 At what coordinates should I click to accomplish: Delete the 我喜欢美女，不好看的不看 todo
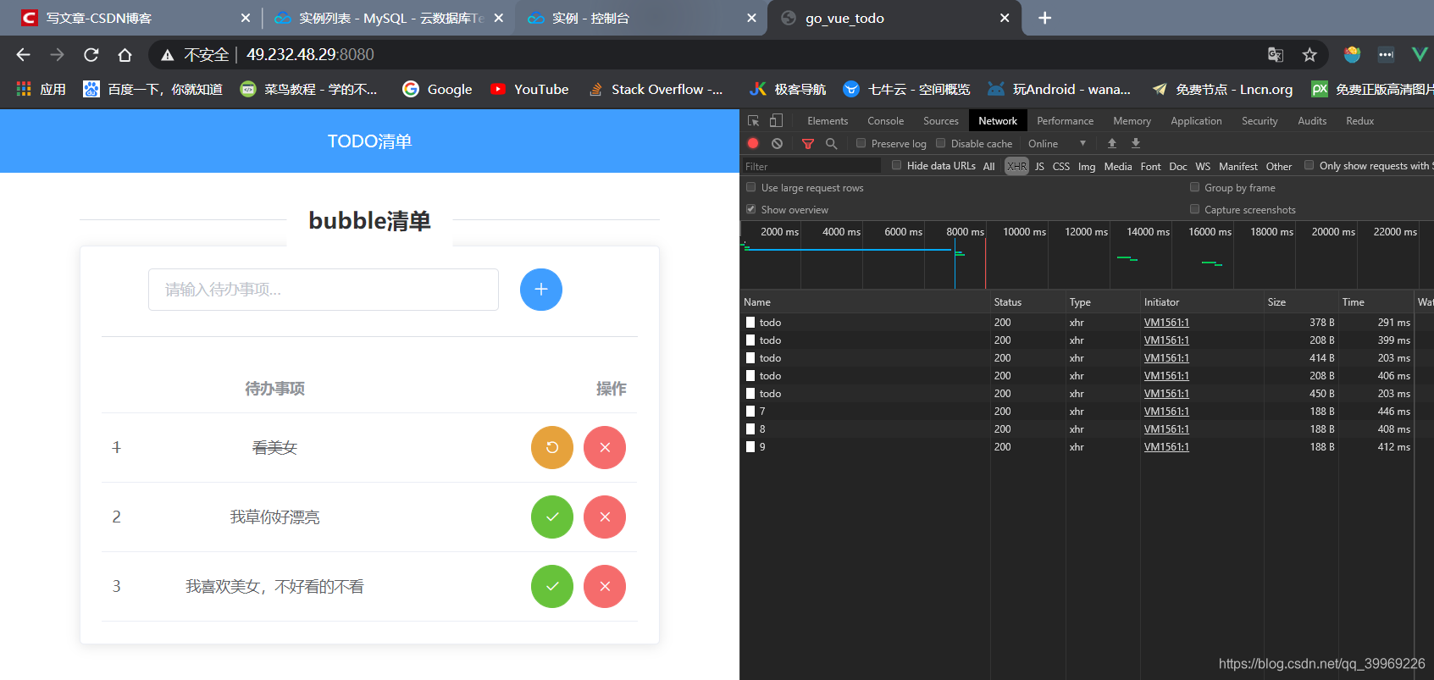pyautogui.click(x=605, y=587)
